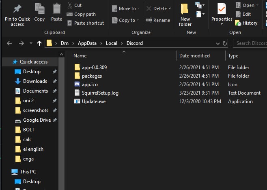Click 3/23/2021 9:31 PM date cell
Viewport: 267px width, 190px height.
click(x=199, y=93)
